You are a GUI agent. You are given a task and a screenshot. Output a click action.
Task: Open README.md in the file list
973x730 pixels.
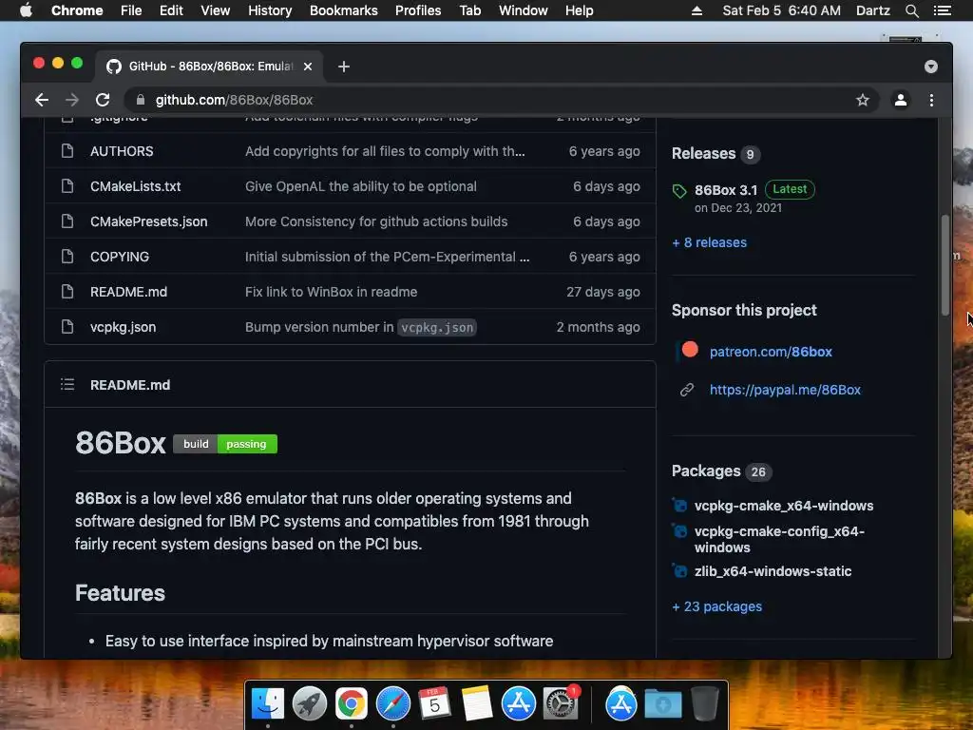pos(128,292)
